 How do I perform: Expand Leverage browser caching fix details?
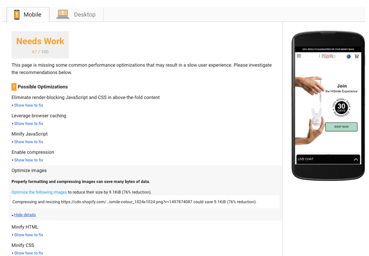29,123
